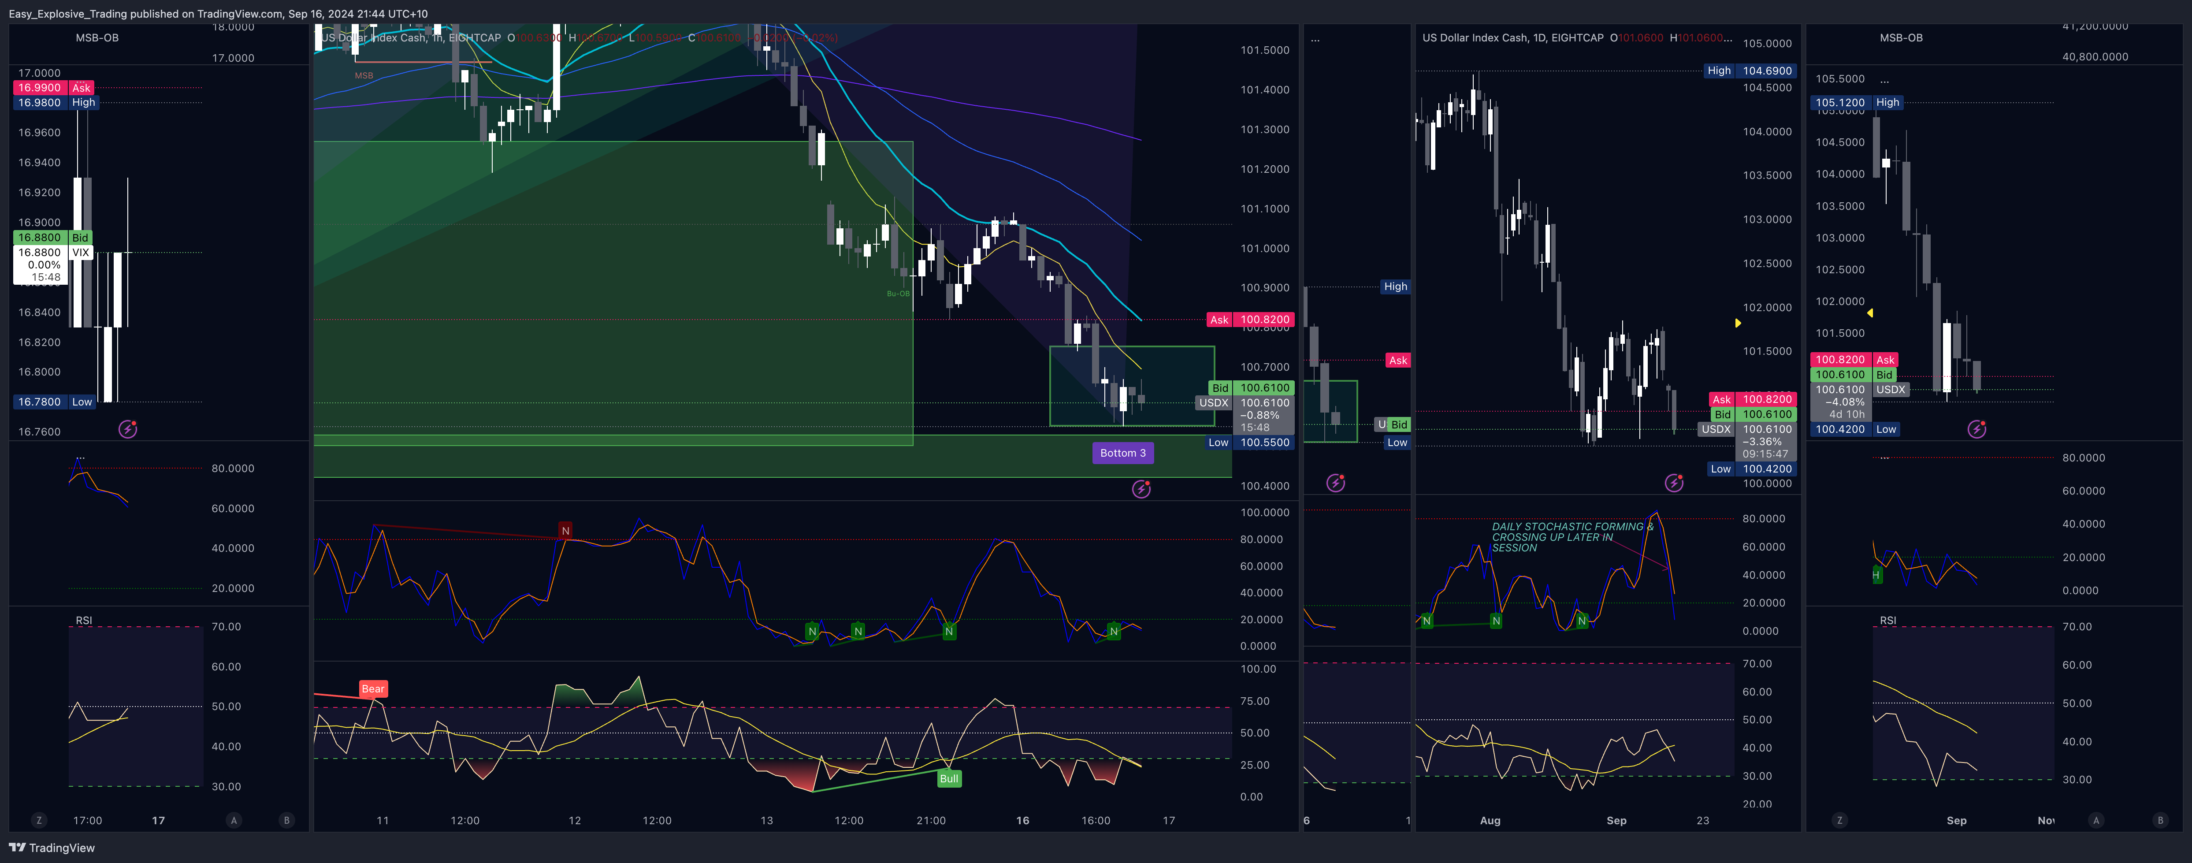
Task: Click the leftmost green N marker on the daily stochastic
Action: pos(1427,621)
